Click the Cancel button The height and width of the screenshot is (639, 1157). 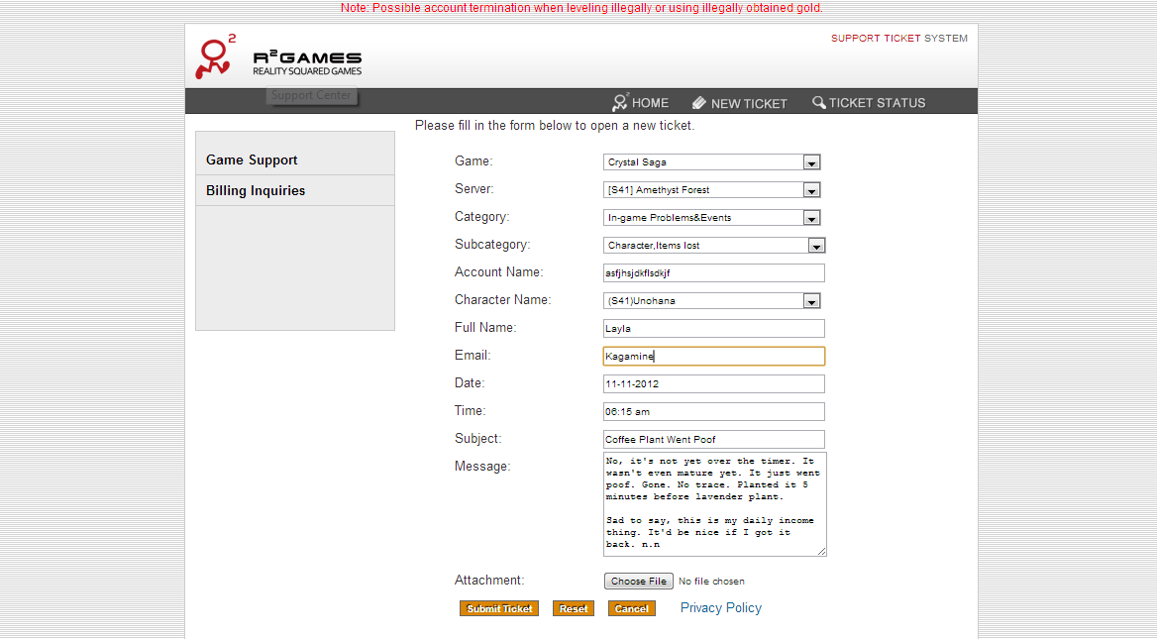[x=632, y=608]
